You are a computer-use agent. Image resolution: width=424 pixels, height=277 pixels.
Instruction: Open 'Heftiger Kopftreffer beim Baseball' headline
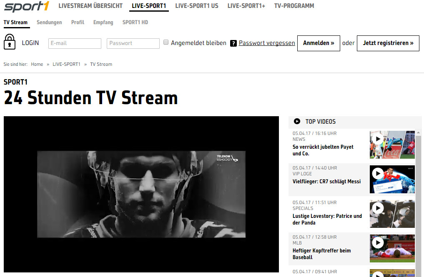pyautogui.click(x=321, y=254)
